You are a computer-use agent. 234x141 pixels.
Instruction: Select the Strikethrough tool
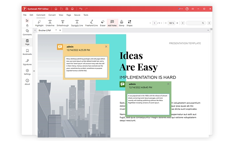pos(63,23)
